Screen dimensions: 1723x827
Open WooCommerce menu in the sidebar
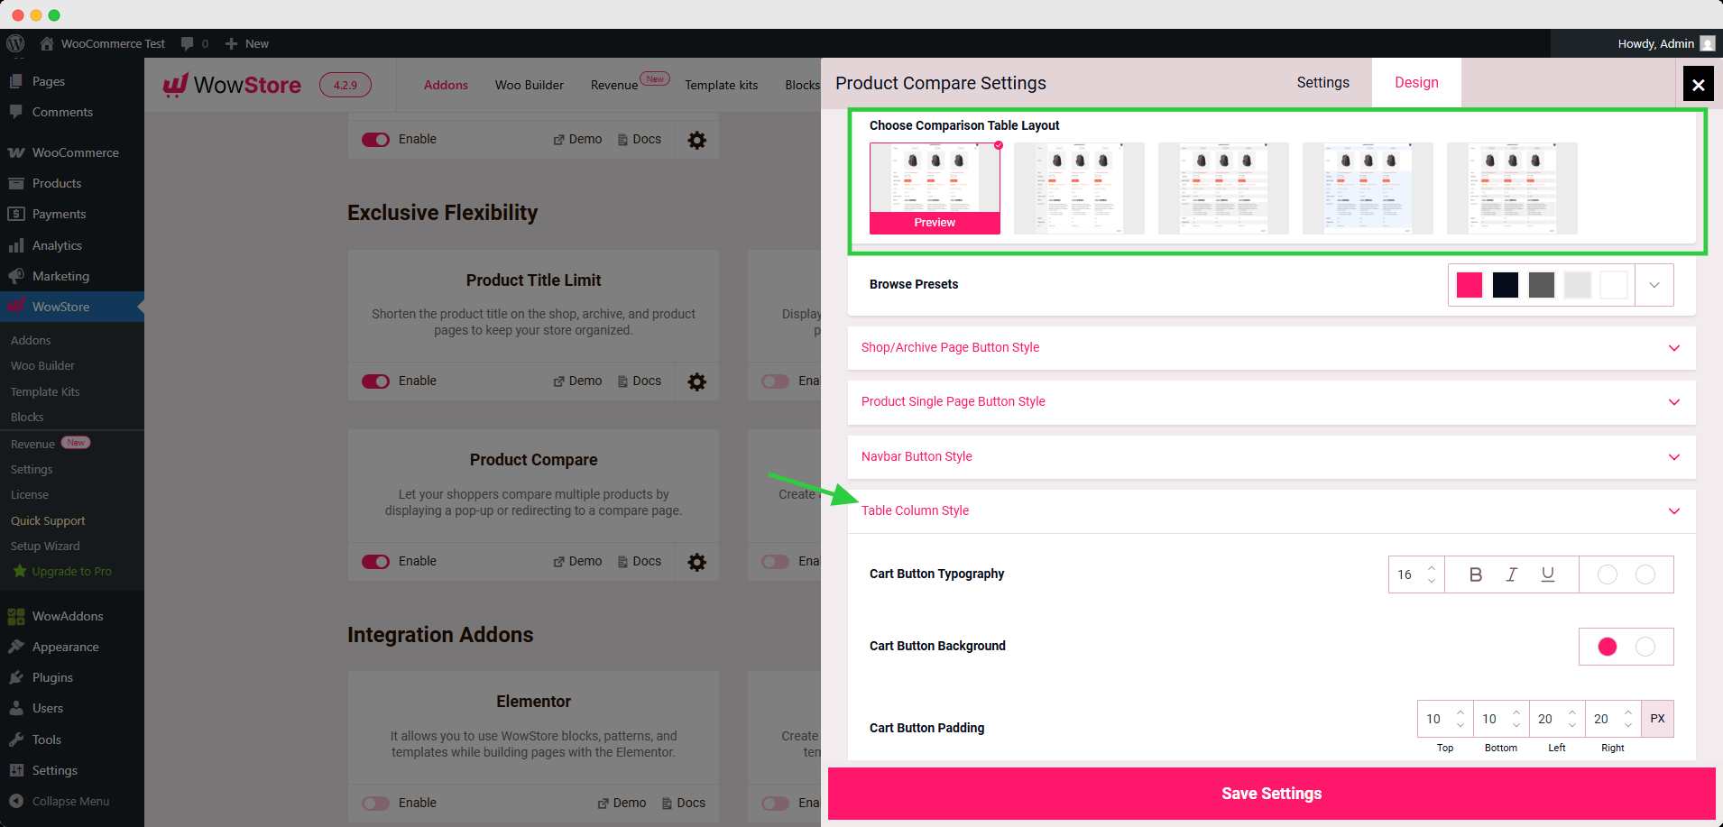(x=76, y=152)
